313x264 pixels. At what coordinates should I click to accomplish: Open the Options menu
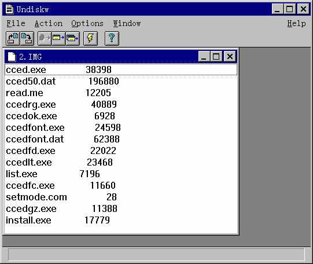pos(87,23)
